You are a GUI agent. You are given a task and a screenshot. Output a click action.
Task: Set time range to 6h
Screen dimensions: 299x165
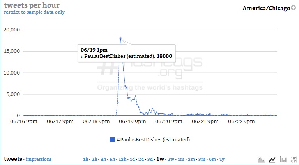[112, 159]
